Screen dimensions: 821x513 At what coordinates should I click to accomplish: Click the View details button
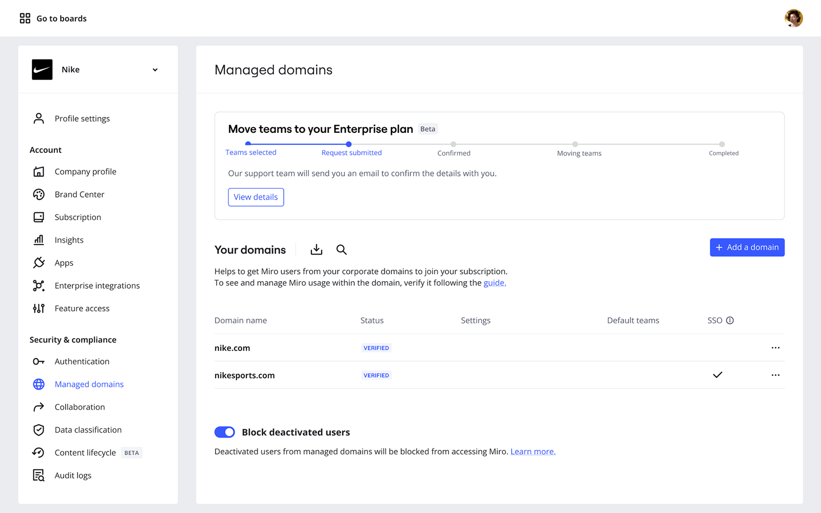pos(256,197)
